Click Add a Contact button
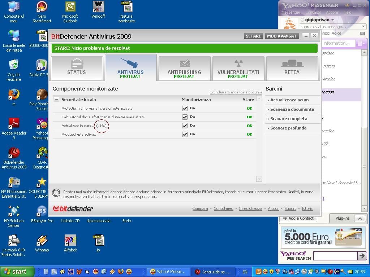370x277 pixels. (x=298, y=218)
